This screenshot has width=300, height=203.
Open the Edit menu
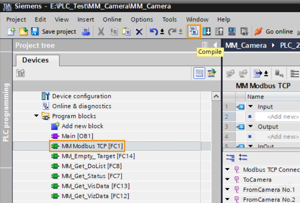(41, 19)
